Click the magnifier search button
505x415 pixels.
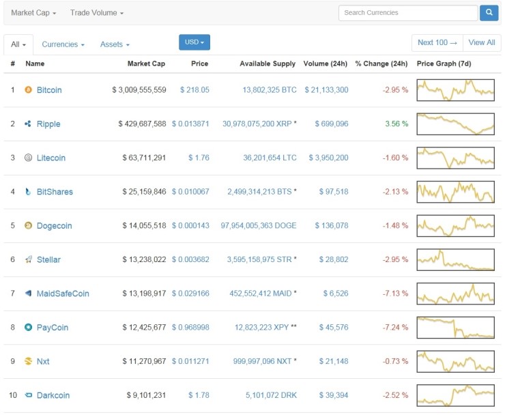(489, 13)
